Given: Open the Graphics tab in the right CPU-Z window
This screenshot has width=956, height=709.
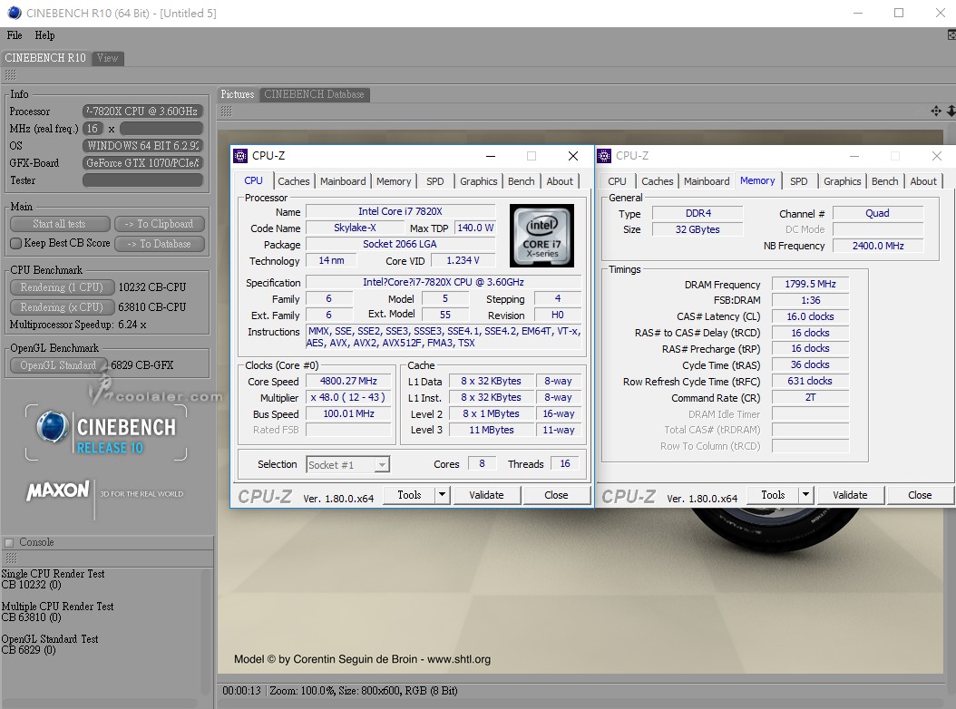Looking at the screenshot, I should point(843,181).
